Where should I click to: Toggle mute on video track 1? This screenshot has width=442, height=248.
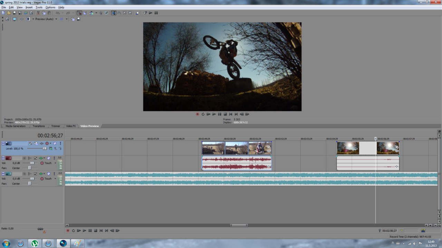[55, 143]
